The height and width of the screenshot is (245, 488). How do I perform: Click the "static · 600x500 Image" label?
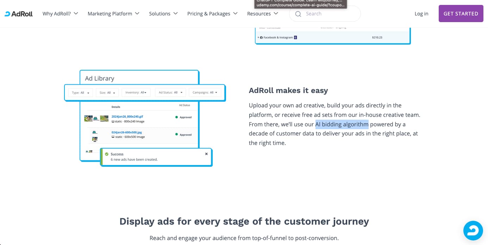(x=128, y=137)
